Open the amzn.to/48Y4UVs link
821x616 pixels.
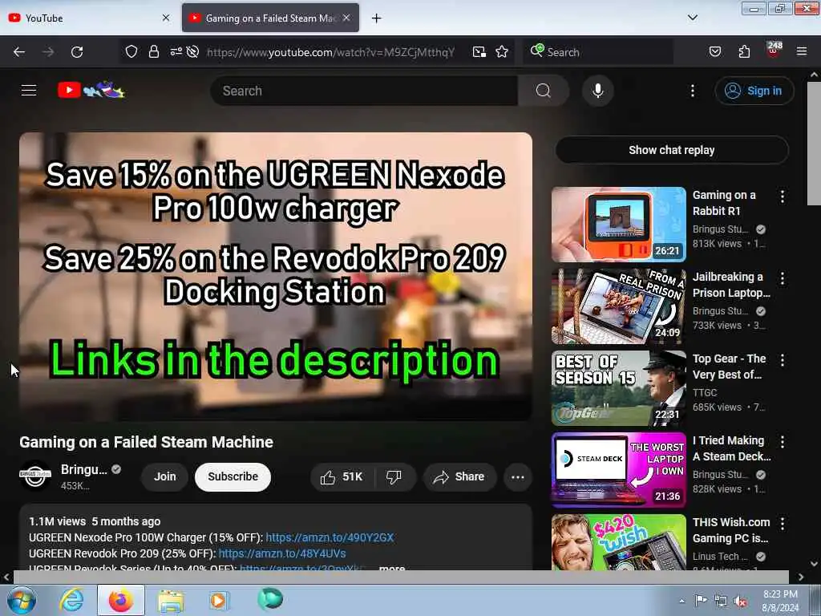[x=282, y=553]
